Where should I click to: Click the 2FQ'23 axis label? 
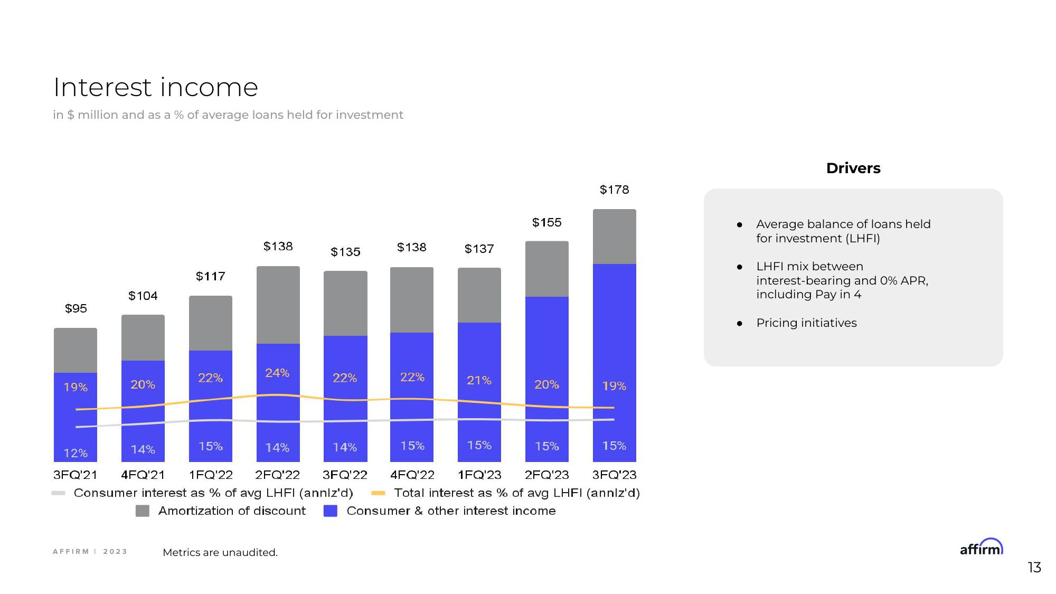click(x=546, y=475)
